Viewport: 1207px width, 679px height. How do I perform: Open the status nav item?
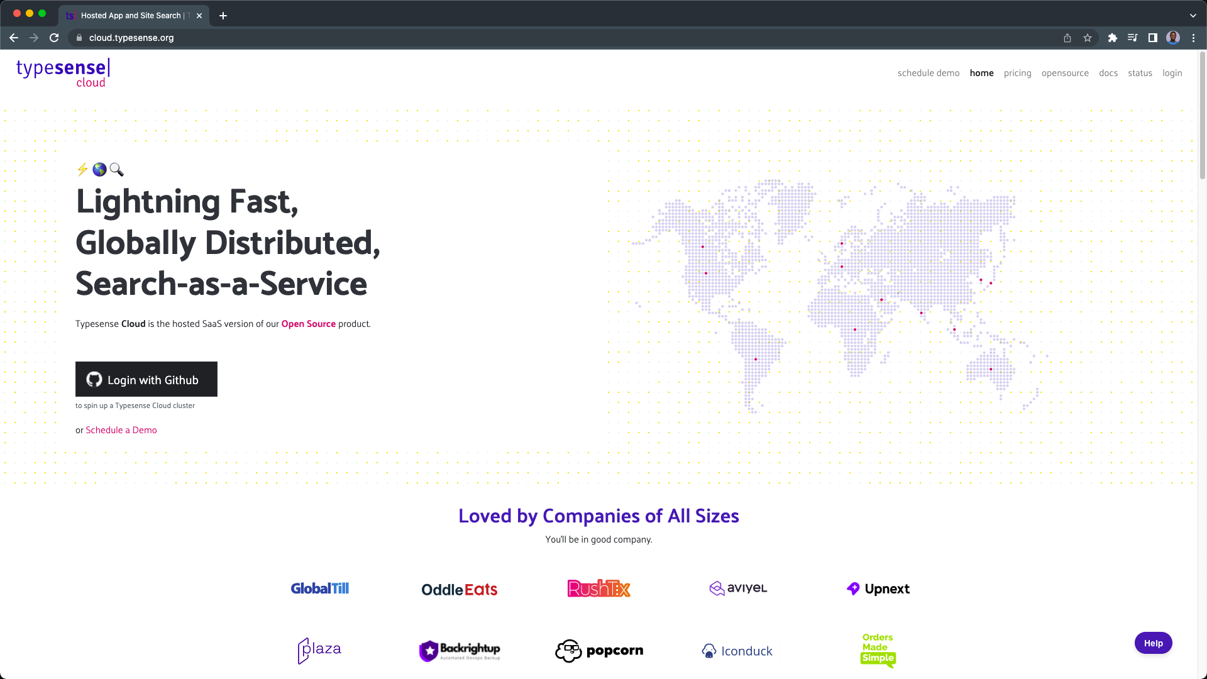(1140, 73)
